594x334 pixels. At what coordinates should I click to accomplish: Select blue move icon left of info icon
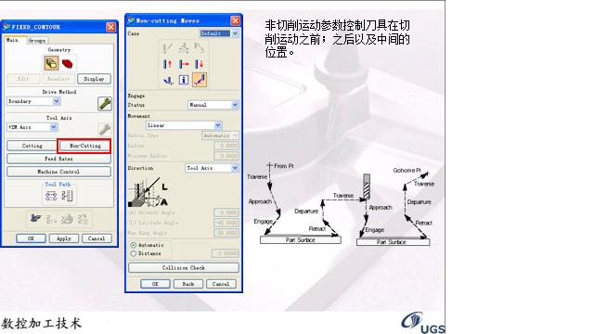click(168, 80)
